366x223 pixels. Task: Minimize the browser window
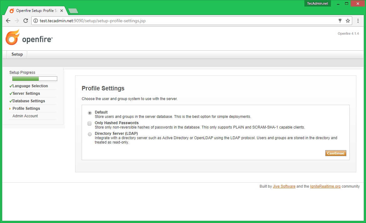pyautogui.click(x=338, y=3)
